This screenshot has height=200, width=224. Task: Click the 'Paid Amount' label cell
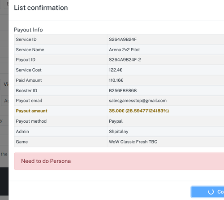[60, 80]
